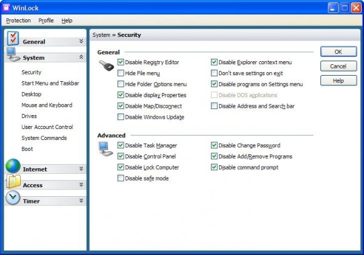Select Drives in the System list
Image resolution: width=364 pixels, height=255 pixels.
(29, 116)
